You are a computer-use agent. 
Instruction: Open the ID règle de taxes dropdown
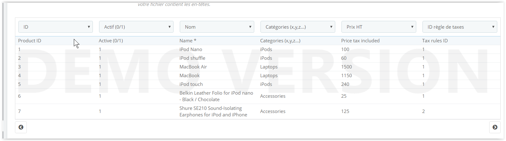click(460, 27)
